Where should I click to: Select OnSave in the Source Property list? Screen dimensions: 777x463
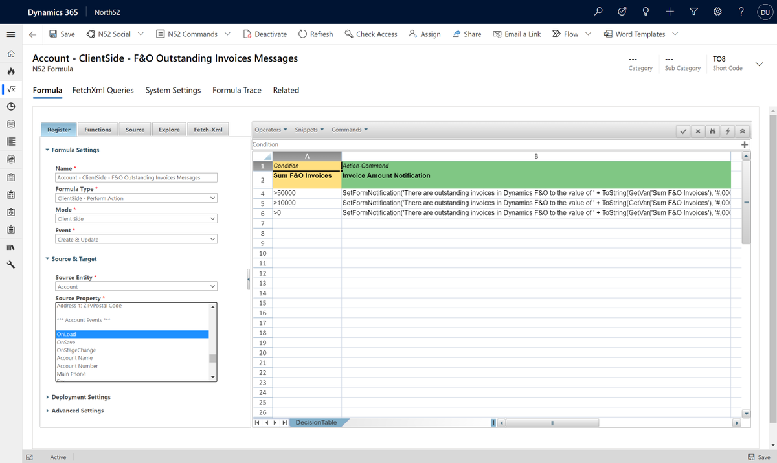132,343
